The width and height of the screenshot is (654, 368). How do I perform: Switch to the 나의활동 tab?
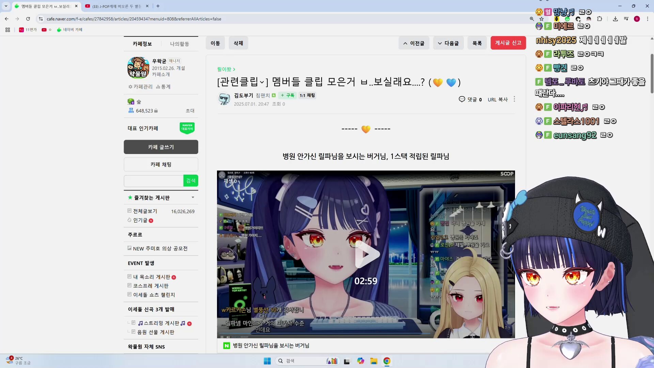point(180,44)
